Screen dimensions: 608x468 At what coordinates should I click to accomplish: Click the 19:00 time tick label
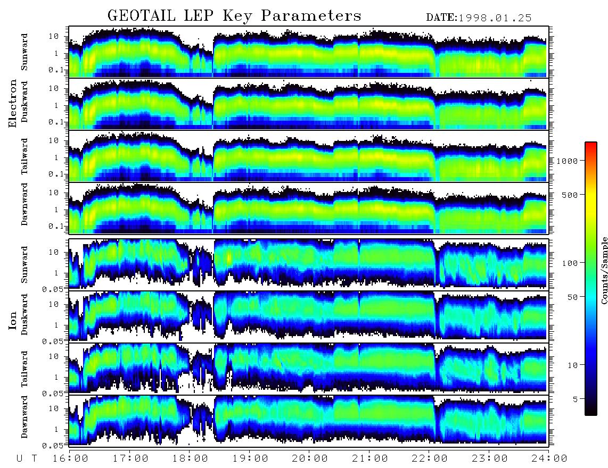250,458
